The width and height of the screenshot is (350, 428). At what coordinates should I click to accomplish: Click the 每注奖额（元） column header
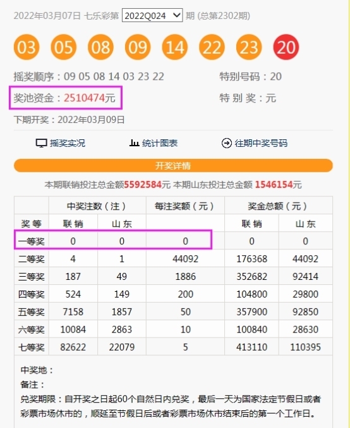(185, 206)
